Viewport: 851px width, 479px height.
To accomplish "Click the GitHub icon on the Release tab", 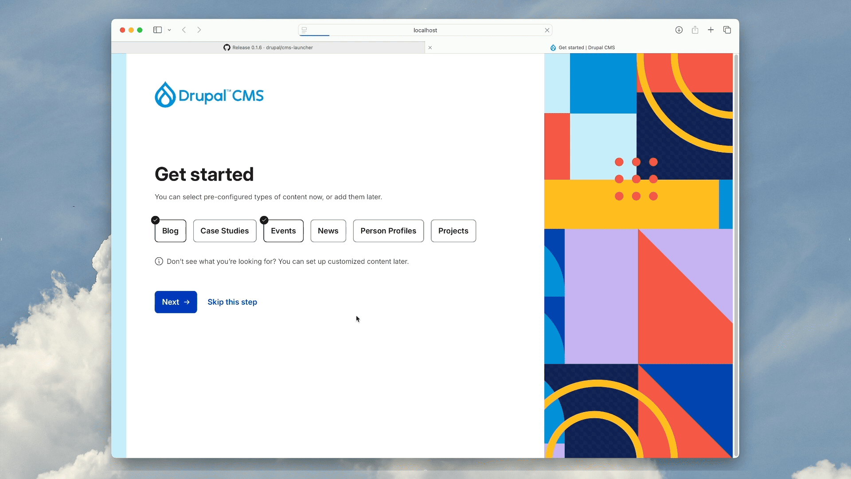I will [x=226, y=47].
